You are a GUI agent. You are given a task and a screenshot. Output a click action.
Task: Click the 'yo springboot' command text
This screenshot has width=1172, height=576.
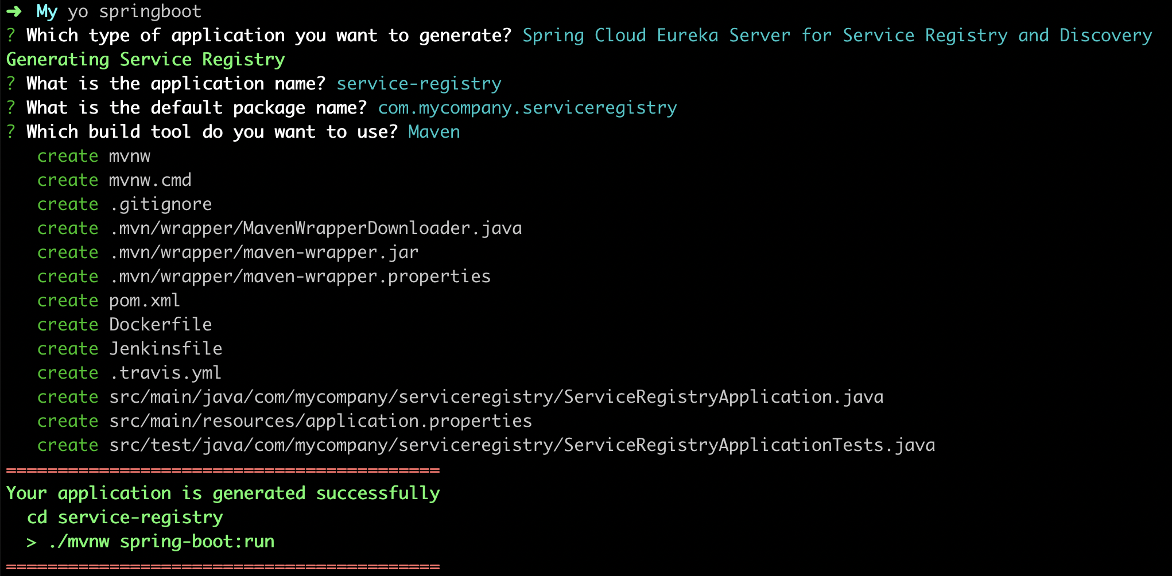point(135,11)
